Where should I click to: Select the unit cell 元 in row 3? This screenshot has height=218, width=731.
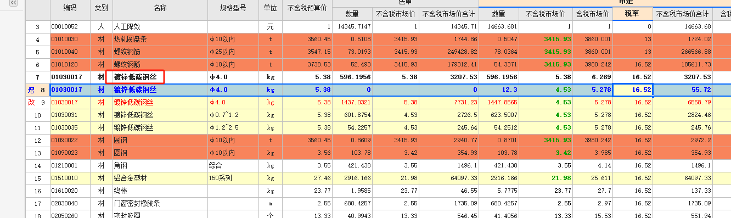(270, 26)
